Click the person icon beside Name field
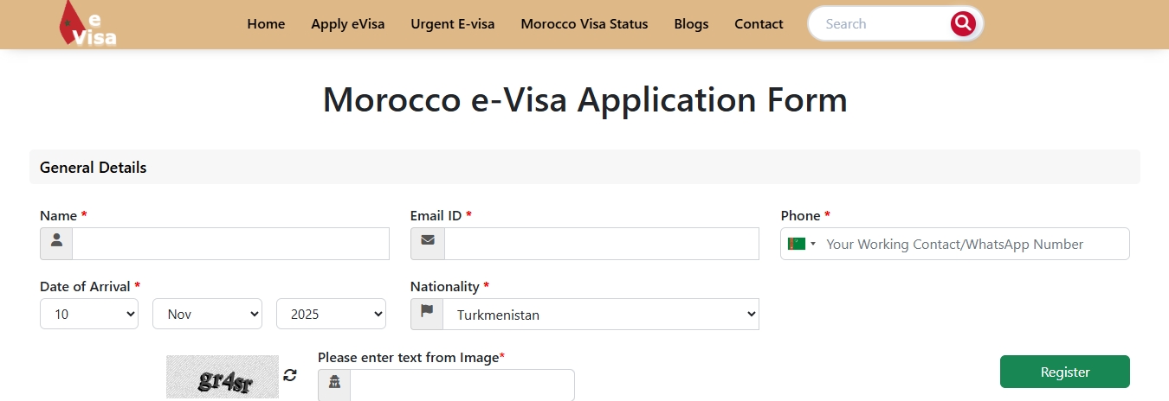1169x401 pixels. tap(56, 244)
